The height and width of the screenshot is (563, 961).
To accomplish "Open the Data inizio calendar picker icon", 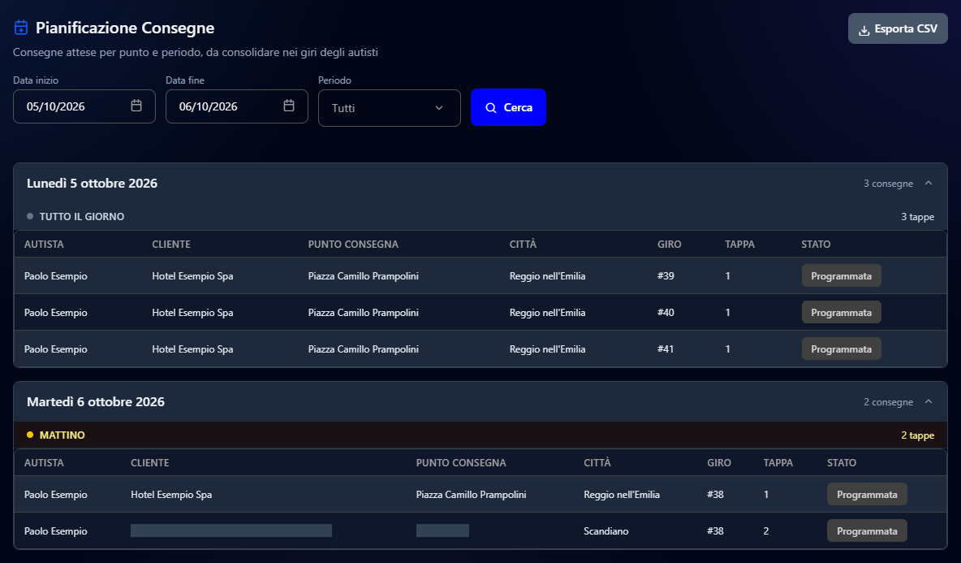I will (136, 106).
